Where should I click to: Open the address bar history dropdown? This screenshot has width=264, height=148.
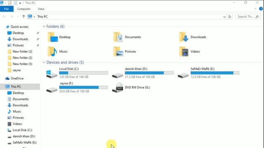[x=224, y=17]
